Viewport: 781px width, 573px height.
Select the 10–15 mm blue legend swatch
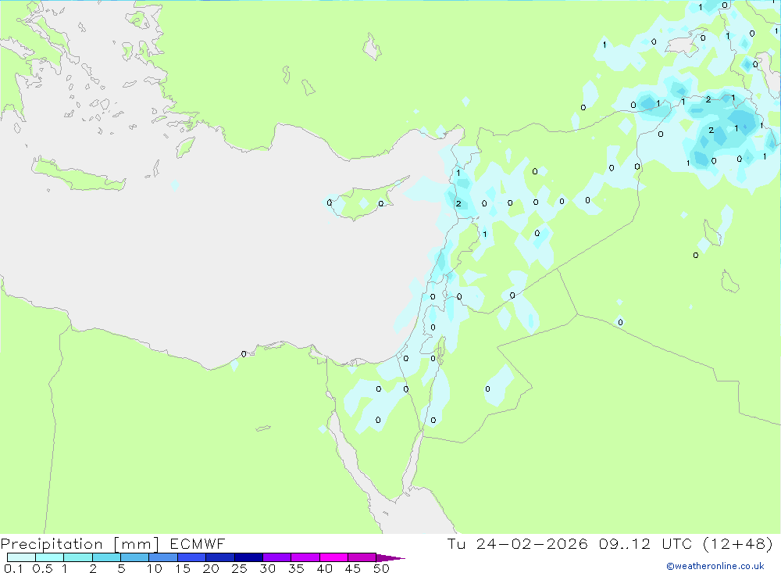point(163,557)
